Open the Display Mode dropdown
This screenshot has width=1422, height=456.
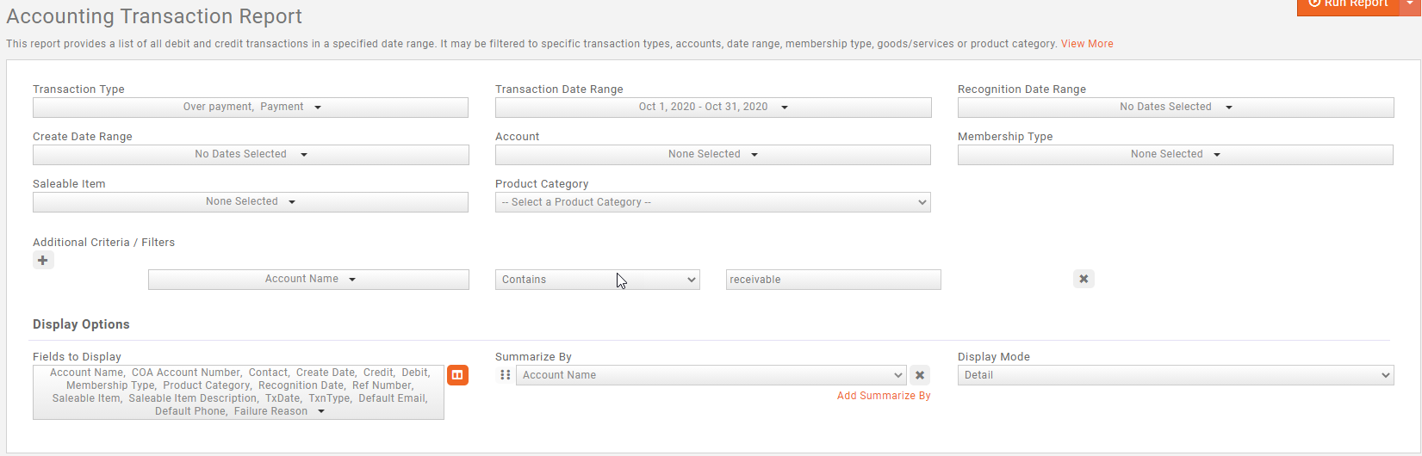[x=1176, y=375]
